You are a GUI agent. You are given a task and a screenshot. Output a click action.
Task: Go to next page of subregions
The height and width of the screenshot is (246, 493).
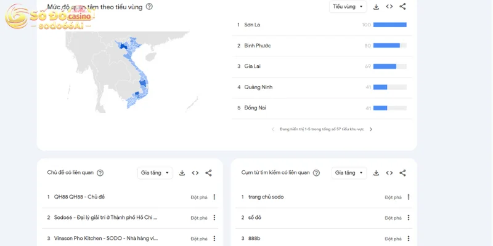[371, 129]
